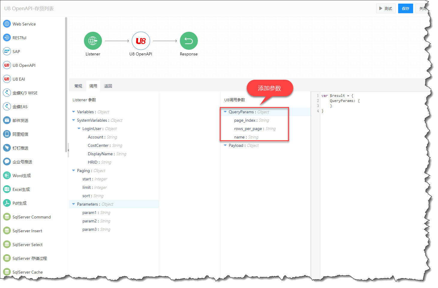The height and width of the screenshot is (288, 438).
Task: Pick the Word生成 icon
Action: 7,175
